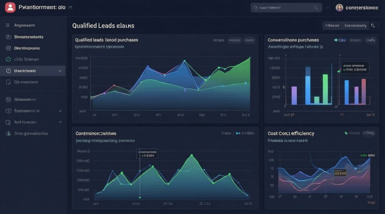
Task: Toggle the Ciaoo pill in Qualified leads chart
Action: (249, 40)
